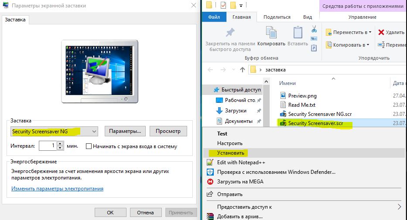Click the Copy path icon below scissors
The height and width of the screenshot is (220, 407).
click(x=314, y=39)
